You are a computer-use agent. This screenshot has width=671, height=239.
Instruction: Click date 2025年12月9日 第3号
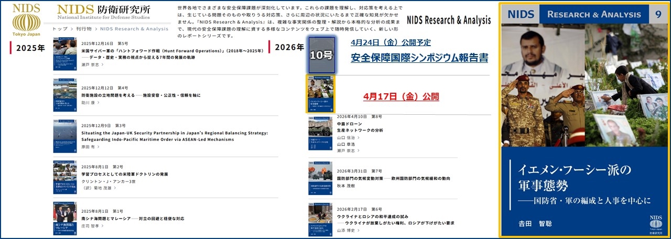pos(104,126)
